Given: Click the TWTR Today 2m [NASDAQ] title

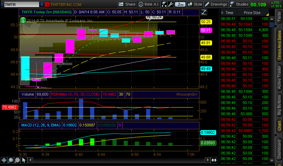Looking at the screenshot, I should tap(46, 12).
